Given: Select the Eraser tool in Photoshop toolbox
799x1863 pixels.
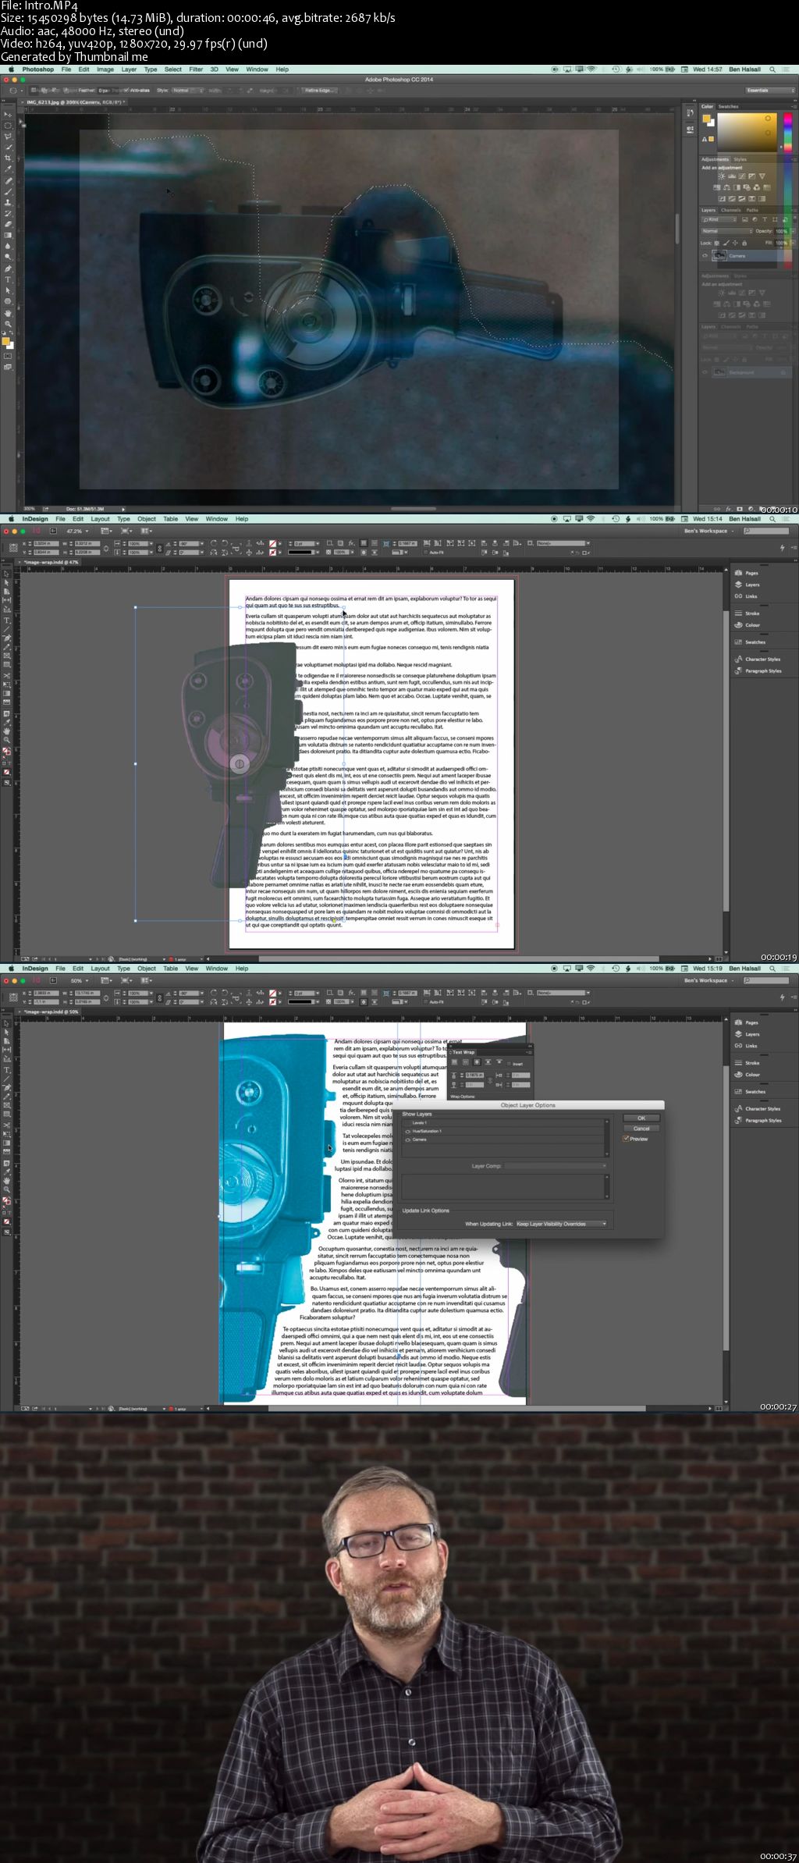Looking at the screenshot, I should point(9,224).
